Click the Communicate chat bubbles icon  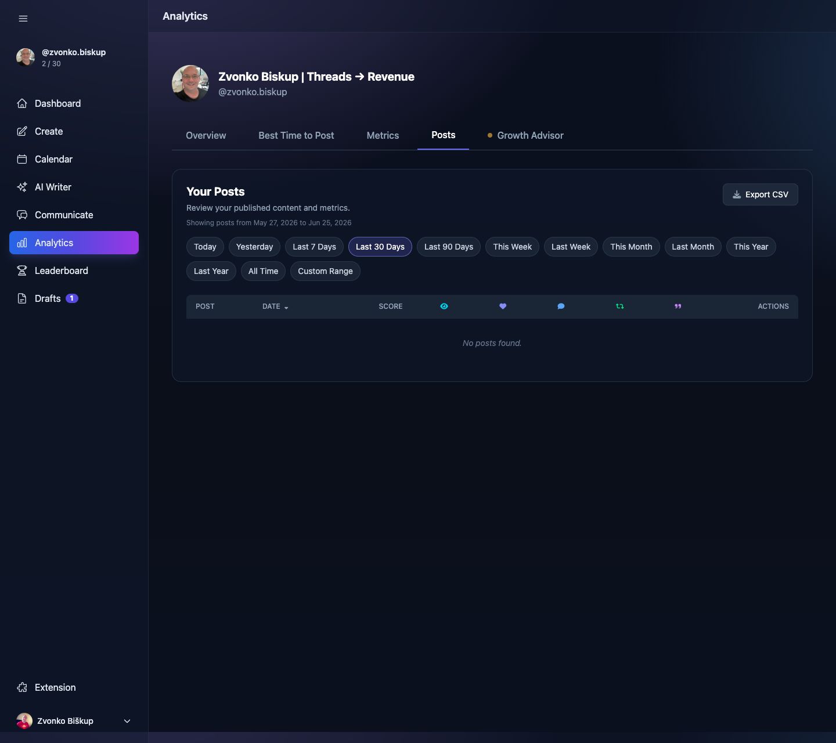point(22,215)
